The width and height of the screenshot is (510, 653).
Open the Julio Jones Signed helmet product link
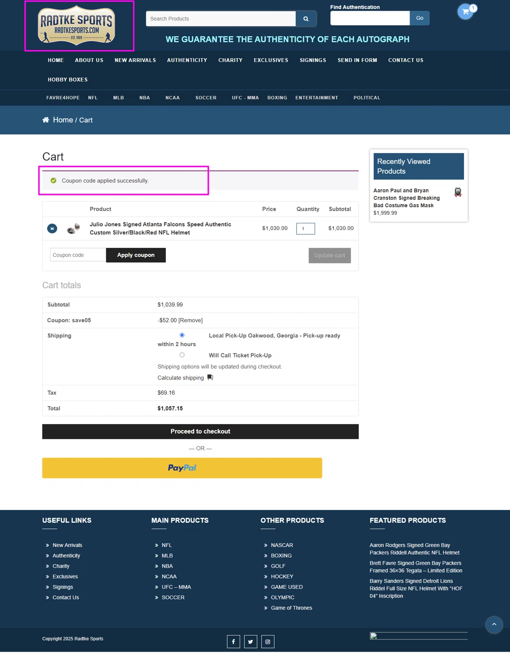click(161, 229)
